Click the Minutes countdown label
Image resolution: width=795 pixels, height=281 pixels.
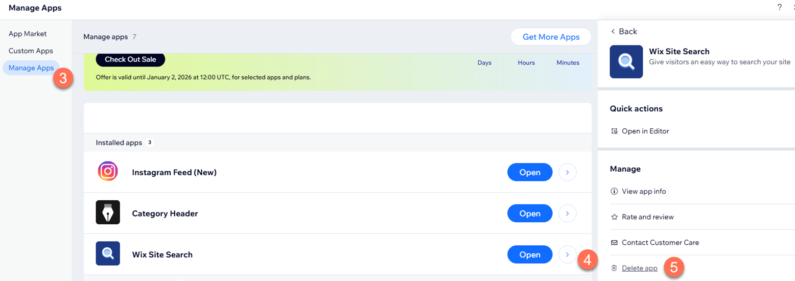568,63
